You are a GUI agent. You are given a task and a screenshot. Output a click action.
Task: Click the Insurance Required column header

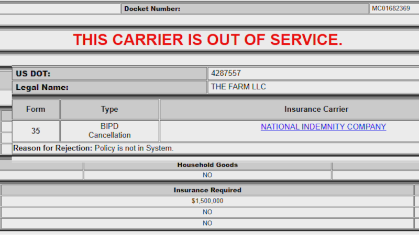point(207,190)
